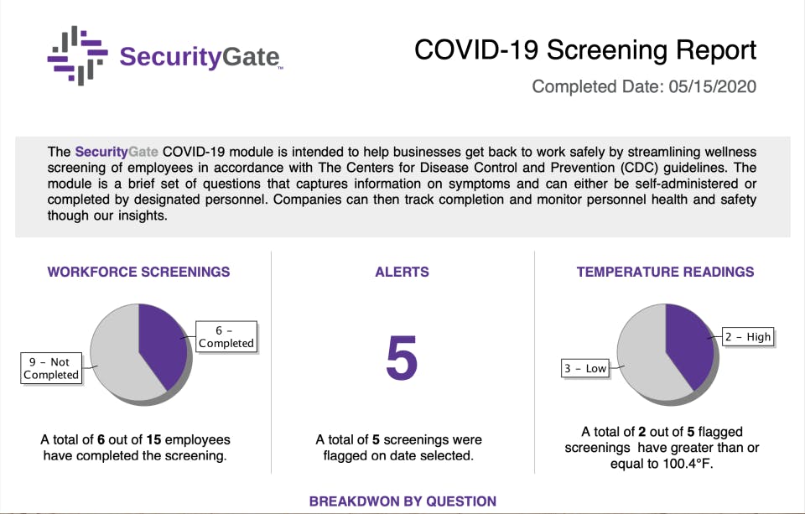The height and width of the screenshot is (514, 805).
Task: Click the employees completed screening summary text
Action: click(x=135, y=447)
